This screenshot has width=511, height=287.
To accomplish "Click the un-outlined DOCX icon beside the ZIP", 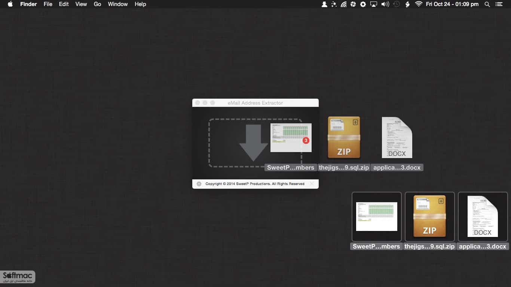I will pos(397,138).
